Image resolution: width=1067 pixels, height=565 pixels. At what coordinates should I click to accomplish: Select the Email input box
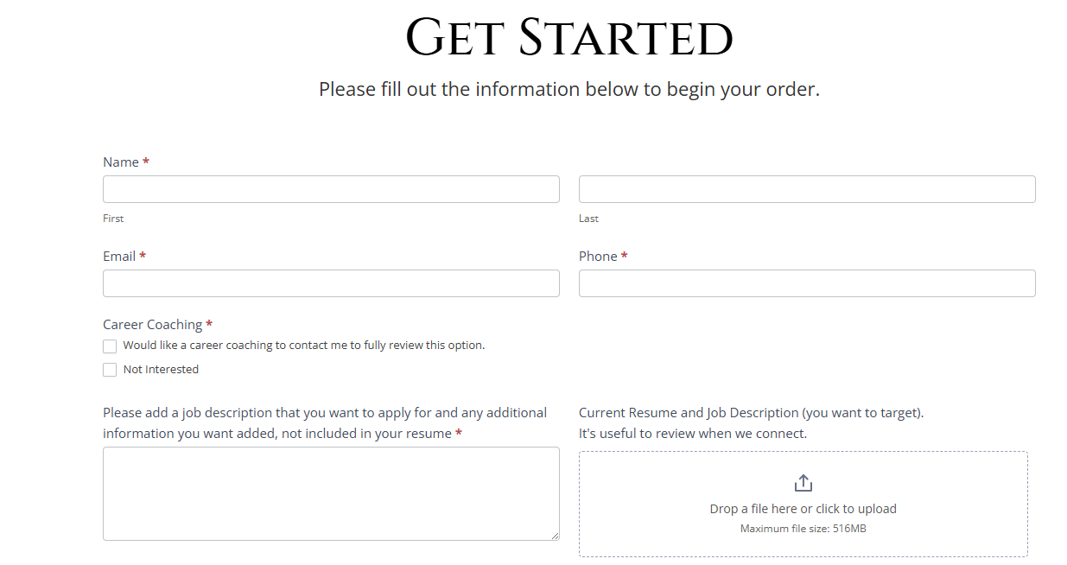point(331,283)
